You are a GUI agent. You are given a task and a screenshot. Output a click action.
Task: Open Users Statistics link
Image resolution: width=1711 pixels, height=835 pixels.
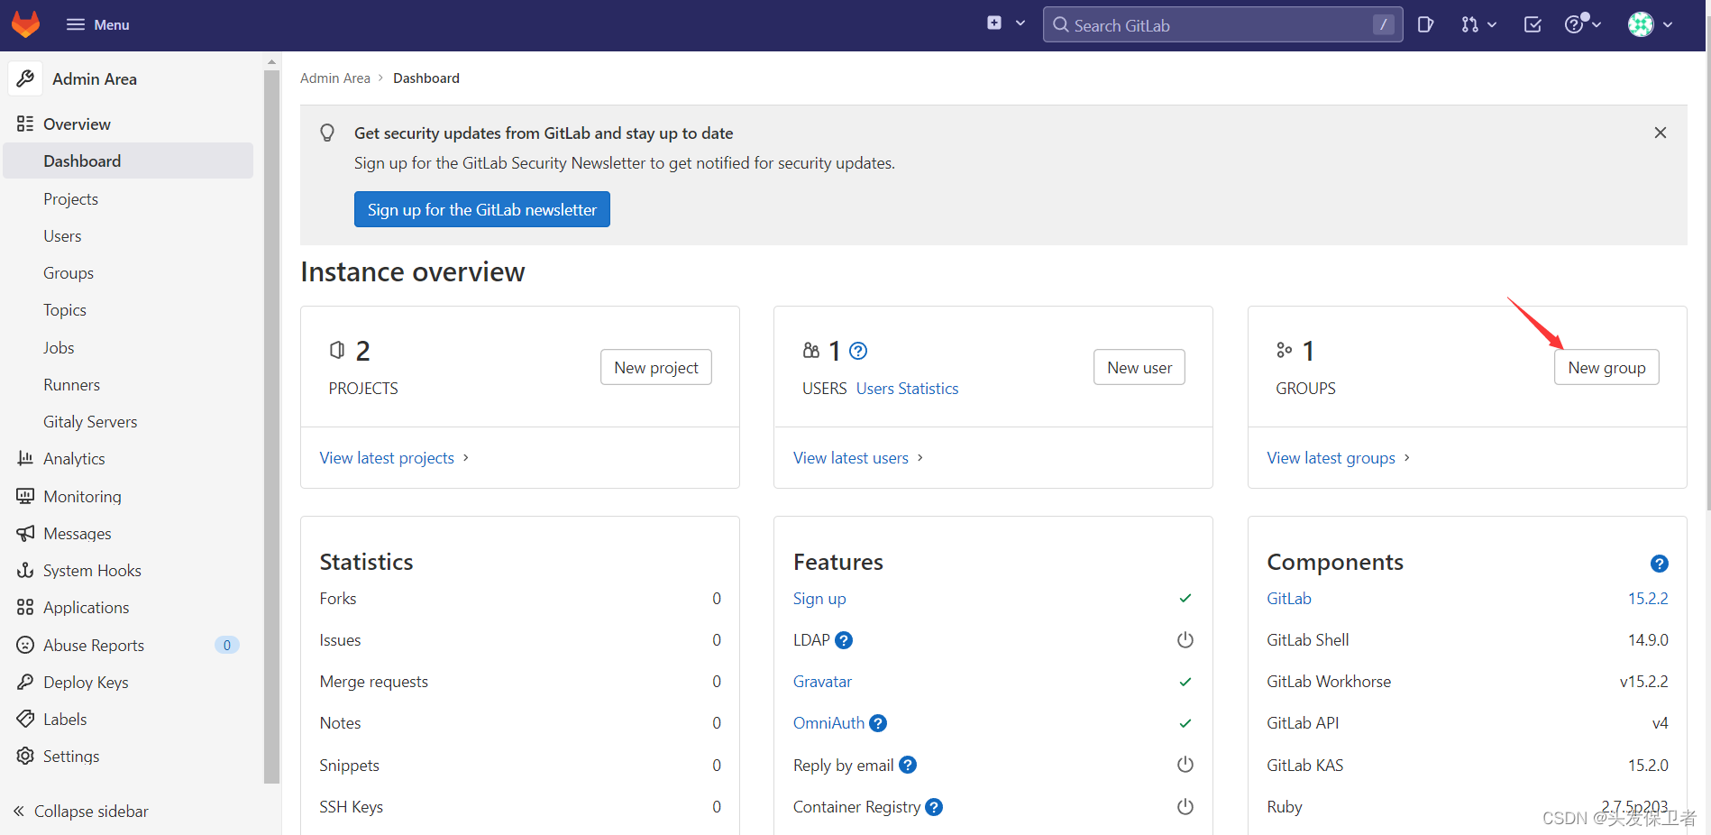click(x=907, y=389)
